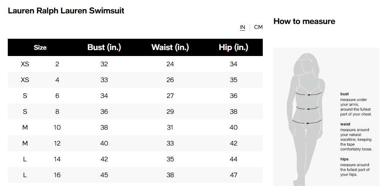Image resolution: width=388 pixels, height=186 pixels.
Task: Click the bust value 45 cell
Action: [x=104, y=175]
